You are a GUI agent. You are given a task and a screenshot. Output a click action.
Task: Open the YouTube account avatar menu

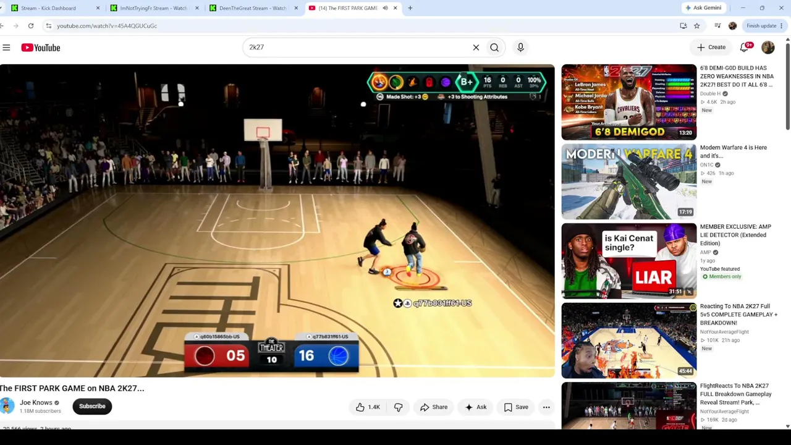[768, 48]
